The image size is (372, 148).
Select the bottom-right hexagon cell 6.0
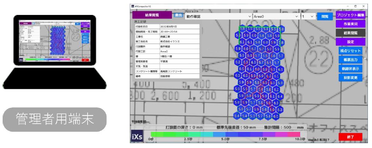[276, 116]
